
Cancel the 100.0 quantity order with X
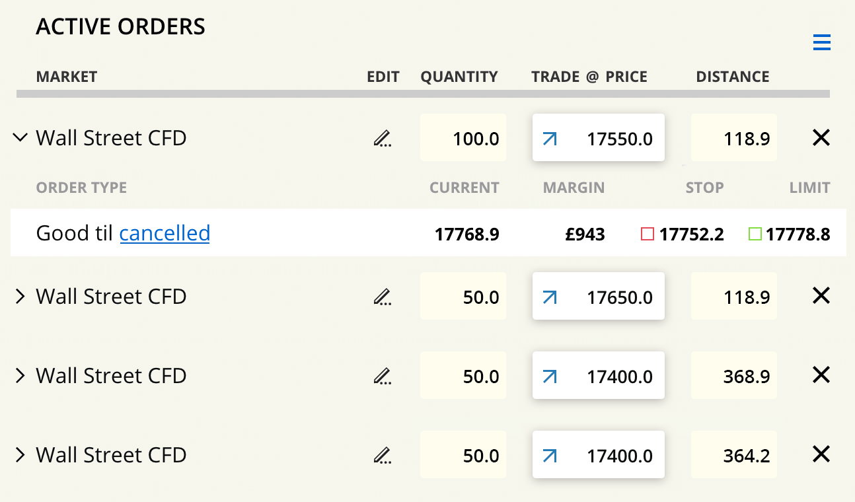(x=821, y=138)
